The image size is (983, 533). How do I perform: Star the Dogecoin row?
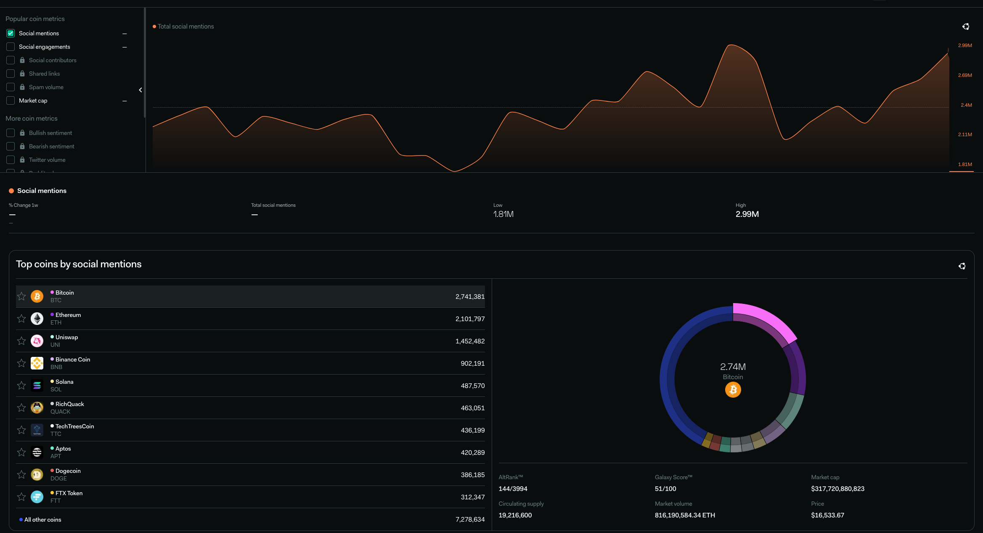click(21, 475)
